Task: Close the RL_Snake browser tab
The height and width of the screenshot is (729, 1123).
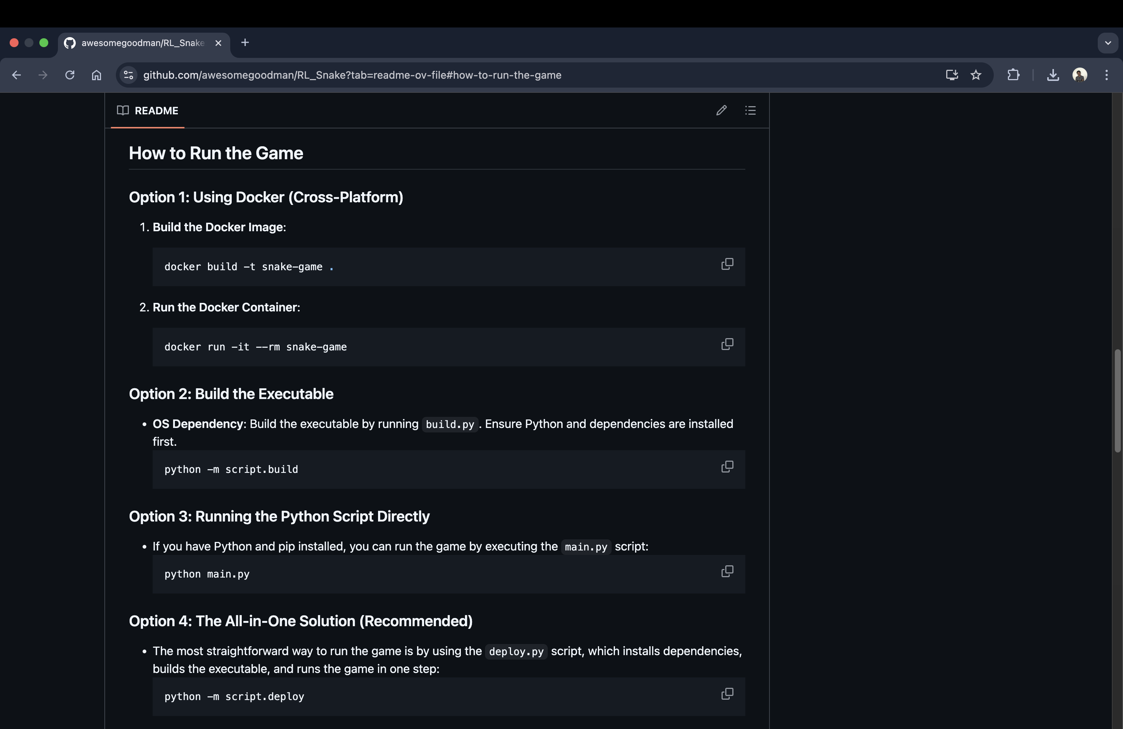Action: (218, 43)
